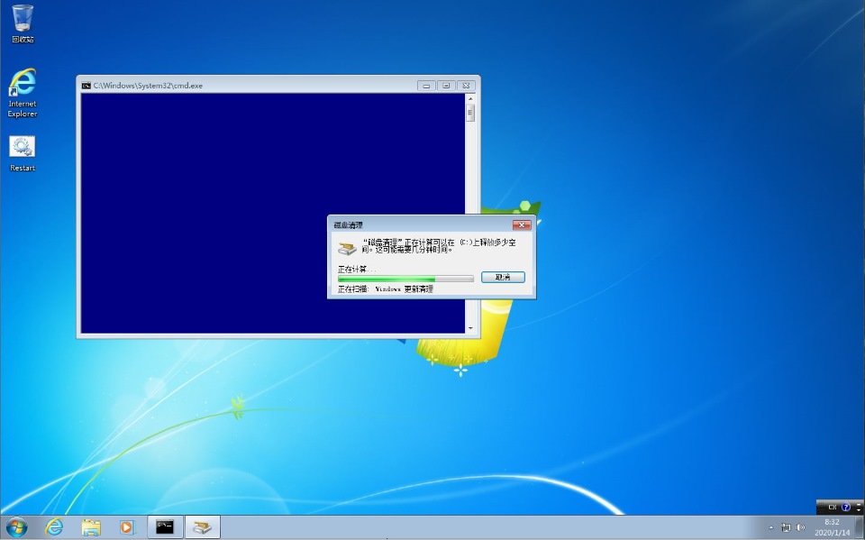Click the cmd window scrollbar thumb
Screen dimensions: 865x540
pyautogui.click(x=470, y=114)
